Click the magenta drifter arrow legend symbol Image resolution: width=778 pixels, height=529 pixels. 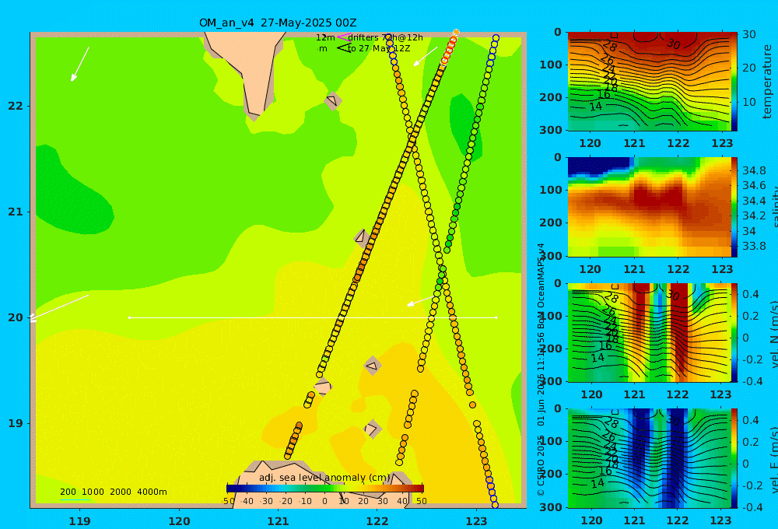click(x=344, y=37)
